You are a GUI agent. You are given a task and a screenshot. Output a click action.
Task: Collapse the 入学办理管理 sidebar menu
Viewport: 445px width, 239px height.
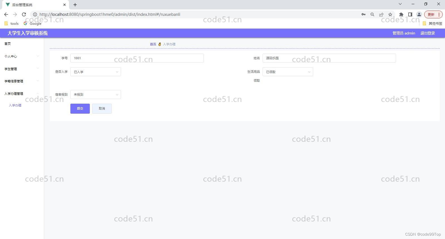tap(22, 94)
